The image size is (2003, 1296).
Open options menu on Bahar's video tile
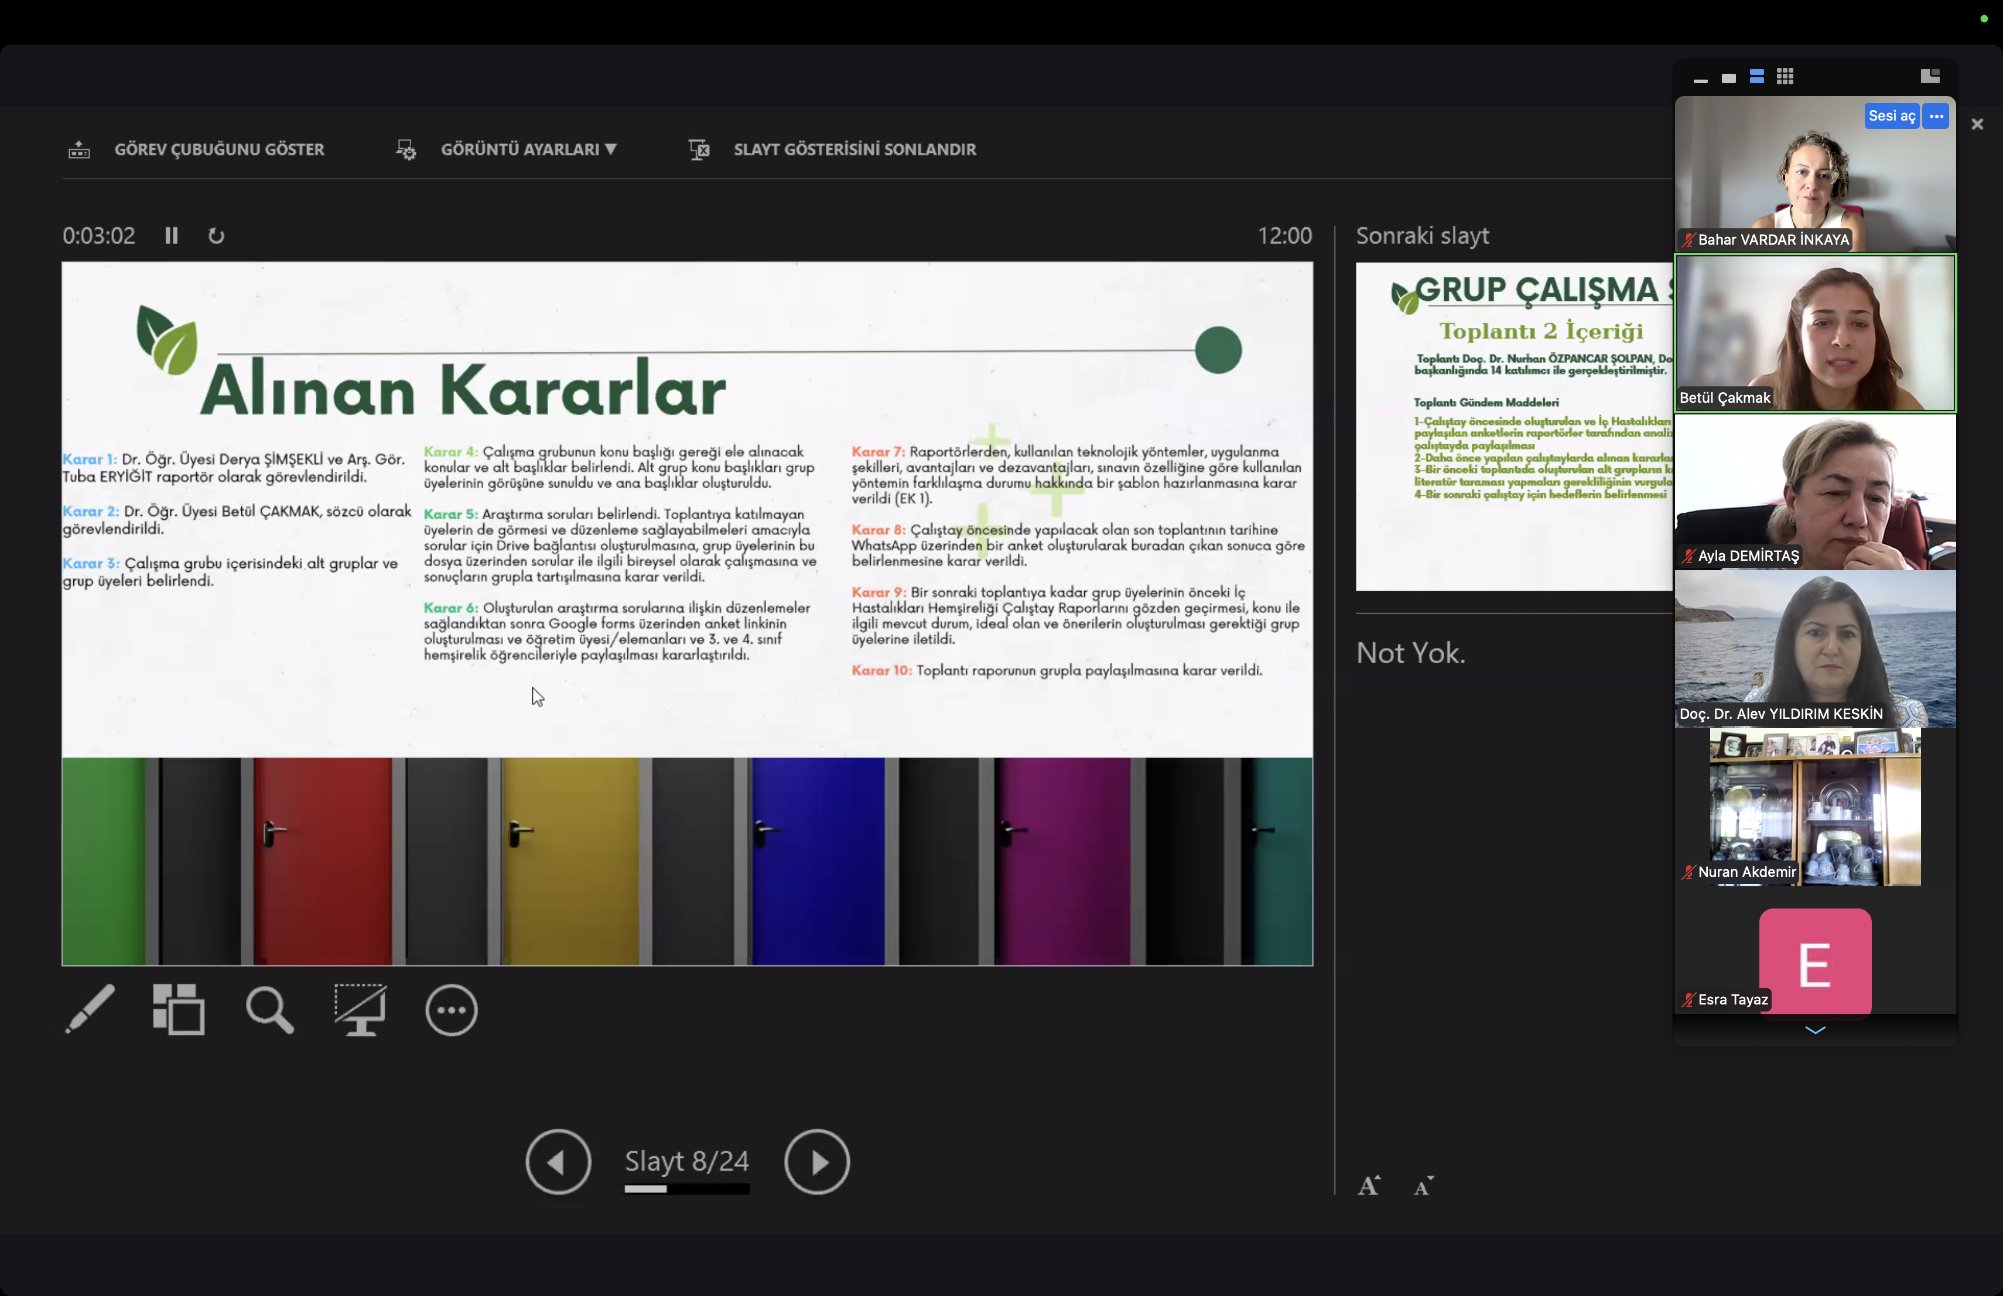click(1936, 116)
